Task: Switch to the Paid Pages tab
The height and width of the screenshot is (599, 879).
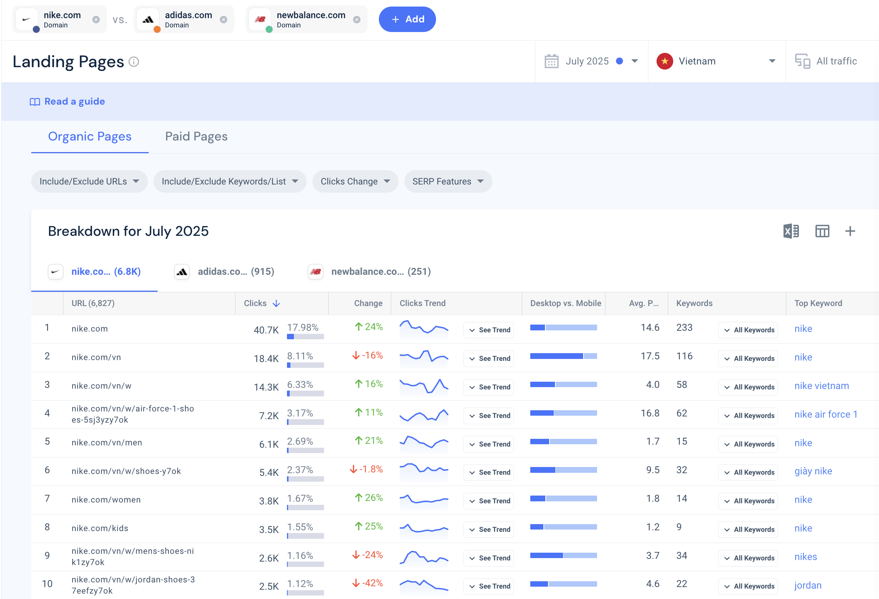Action: pyautogui.click(x=196, y=137)
